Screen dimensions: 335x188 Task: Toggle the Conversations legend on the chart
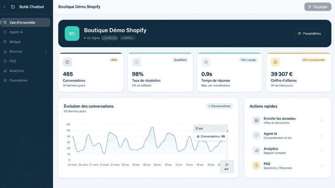[x=219, y=106]
